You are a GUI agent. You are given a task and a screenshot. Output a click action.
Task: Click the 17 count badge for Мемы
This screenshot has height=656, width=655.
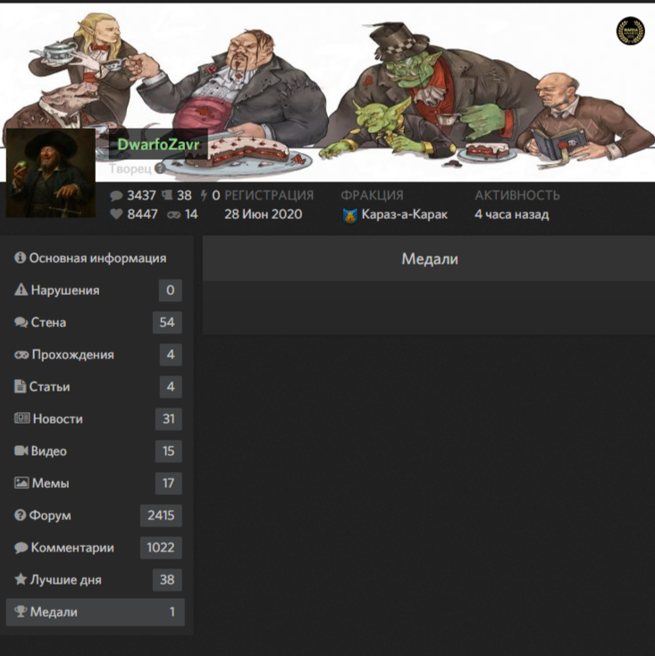pos(169,484)
